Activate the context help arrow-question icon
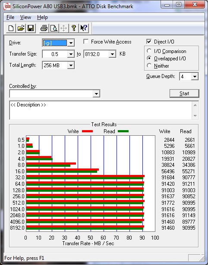This screenshot has height=265, width=208. (84, 28)
